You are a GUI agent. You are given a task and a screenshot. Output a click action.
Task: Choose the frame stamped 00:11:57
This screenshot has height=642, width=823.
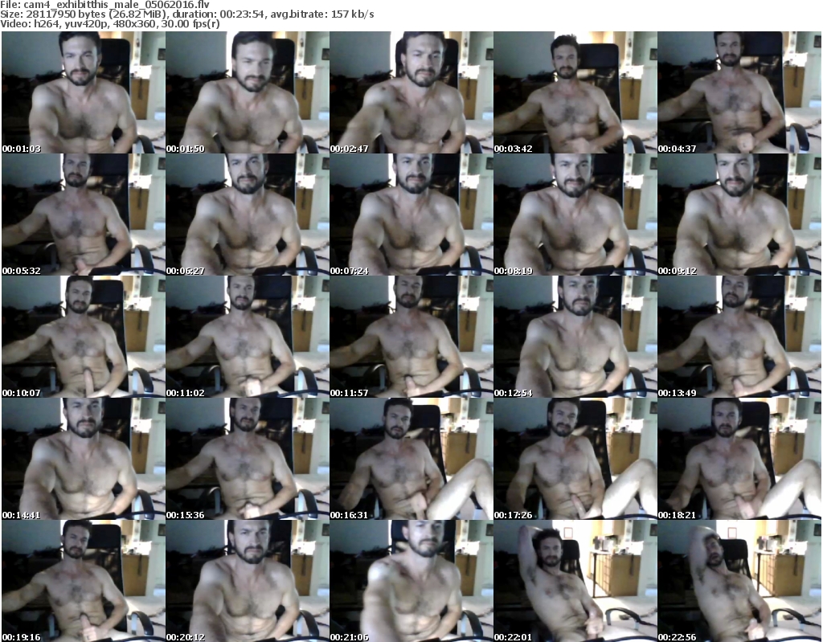tap(411, 337)
